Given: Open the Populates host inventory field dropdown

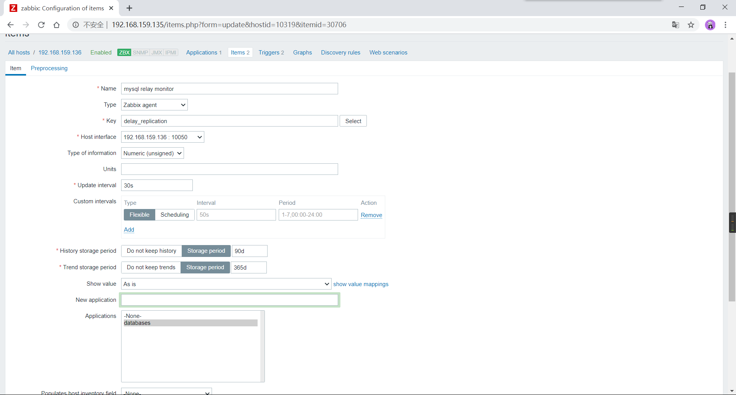Looking at the screenshot, I should pyautogui.click(x=166, y=392).
